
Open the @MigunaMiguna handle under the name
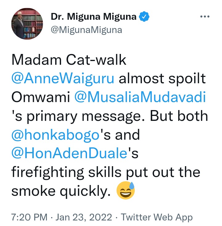pos(86,30)
